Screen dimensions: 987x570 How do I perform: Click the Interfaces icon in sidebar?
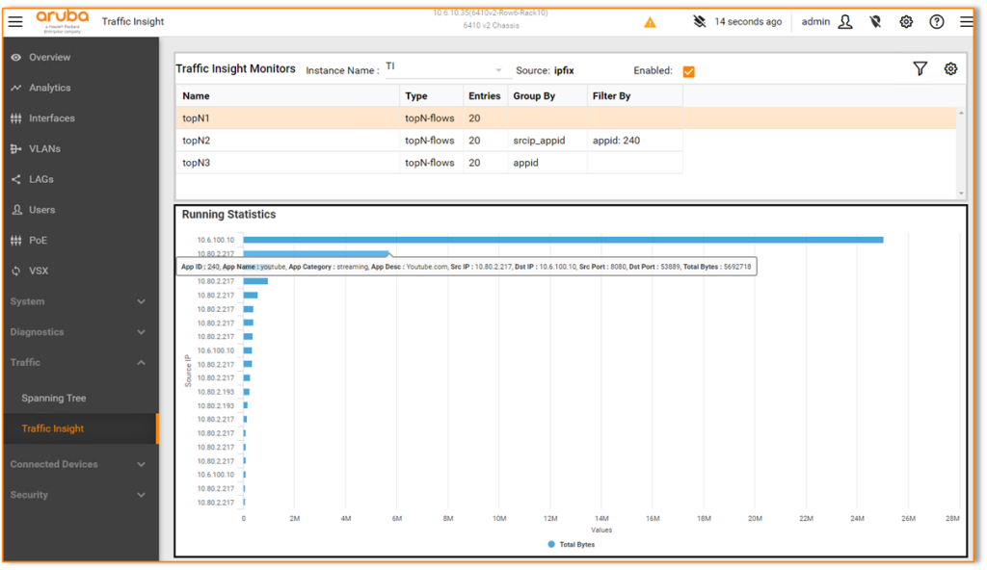(15, 118)
